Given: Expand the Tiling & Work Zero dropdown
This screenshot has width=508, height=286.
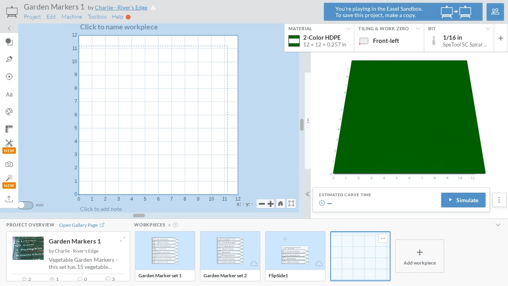Looking at the screenshot, I should tap(418, 29).
